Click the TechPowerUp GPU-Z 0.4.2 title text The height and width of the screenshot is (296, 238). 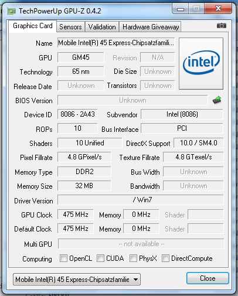click(x=60, y=11)
